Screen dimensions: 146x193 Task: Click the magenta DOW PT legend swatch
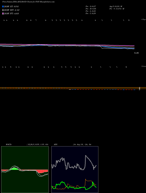[3, 14]
